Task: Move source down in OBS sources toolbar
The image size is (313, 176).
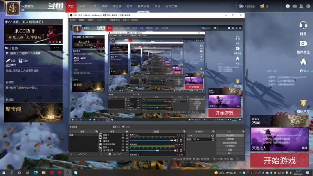Action: pyautogui.click(x=119, y=154)
